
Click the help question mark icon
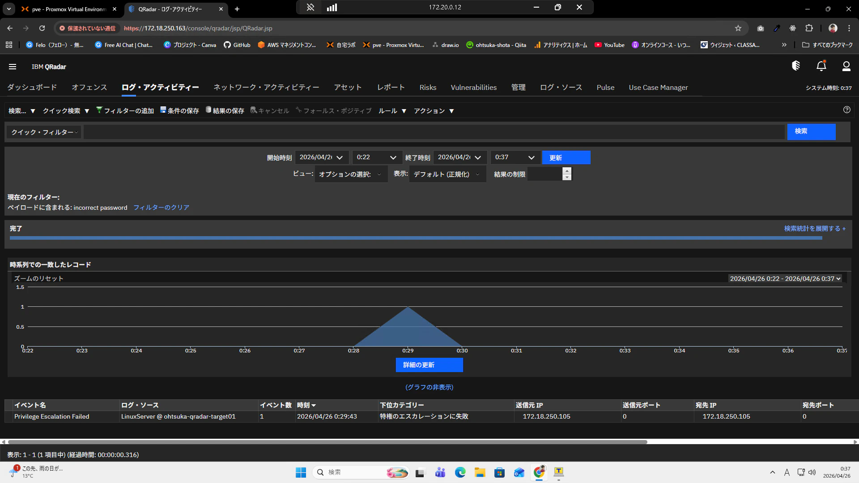(x=846, y=110)
